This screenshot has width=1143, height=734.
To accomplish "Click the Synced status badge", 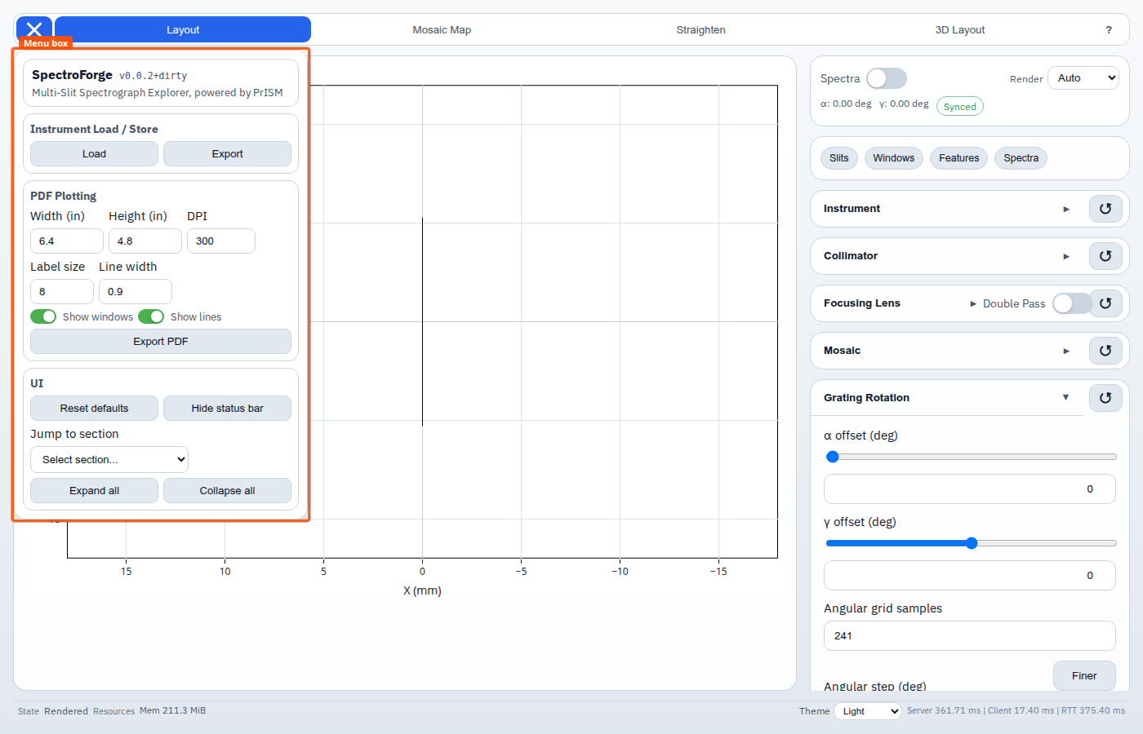I will (x=960, y=107).
